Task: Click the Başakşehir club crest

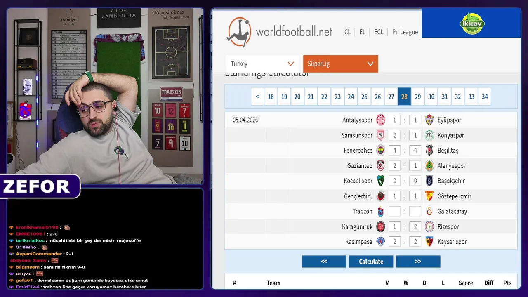Action: (x=429, y=181)
